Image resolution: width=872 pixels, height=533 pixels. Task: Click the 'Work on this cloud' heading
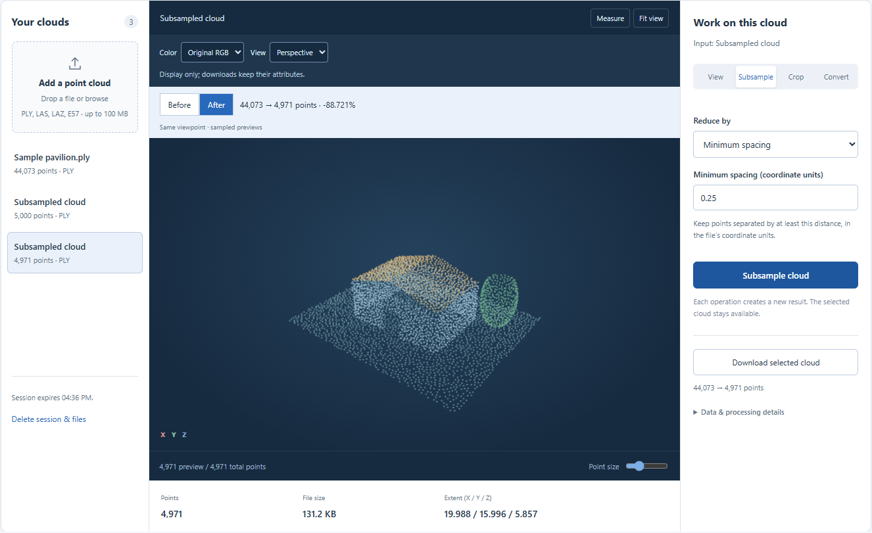(740, 23)
